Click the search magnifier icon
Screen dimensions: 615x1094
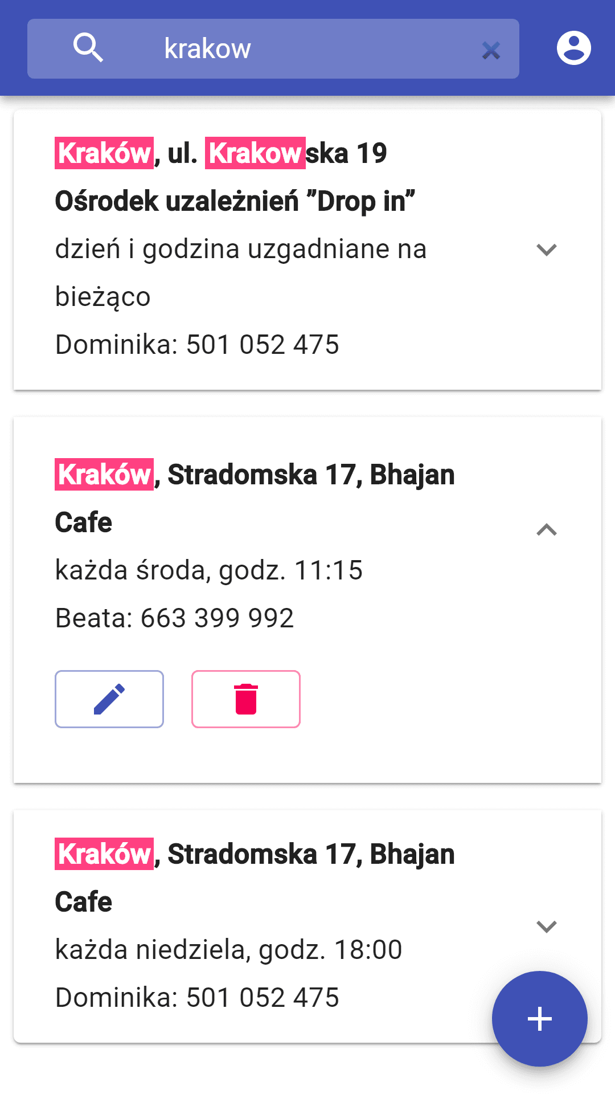tap(88, 48)
